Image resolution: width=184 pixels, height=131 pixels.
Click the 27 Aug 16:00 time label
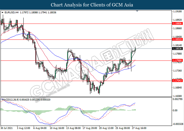(139, 128)
